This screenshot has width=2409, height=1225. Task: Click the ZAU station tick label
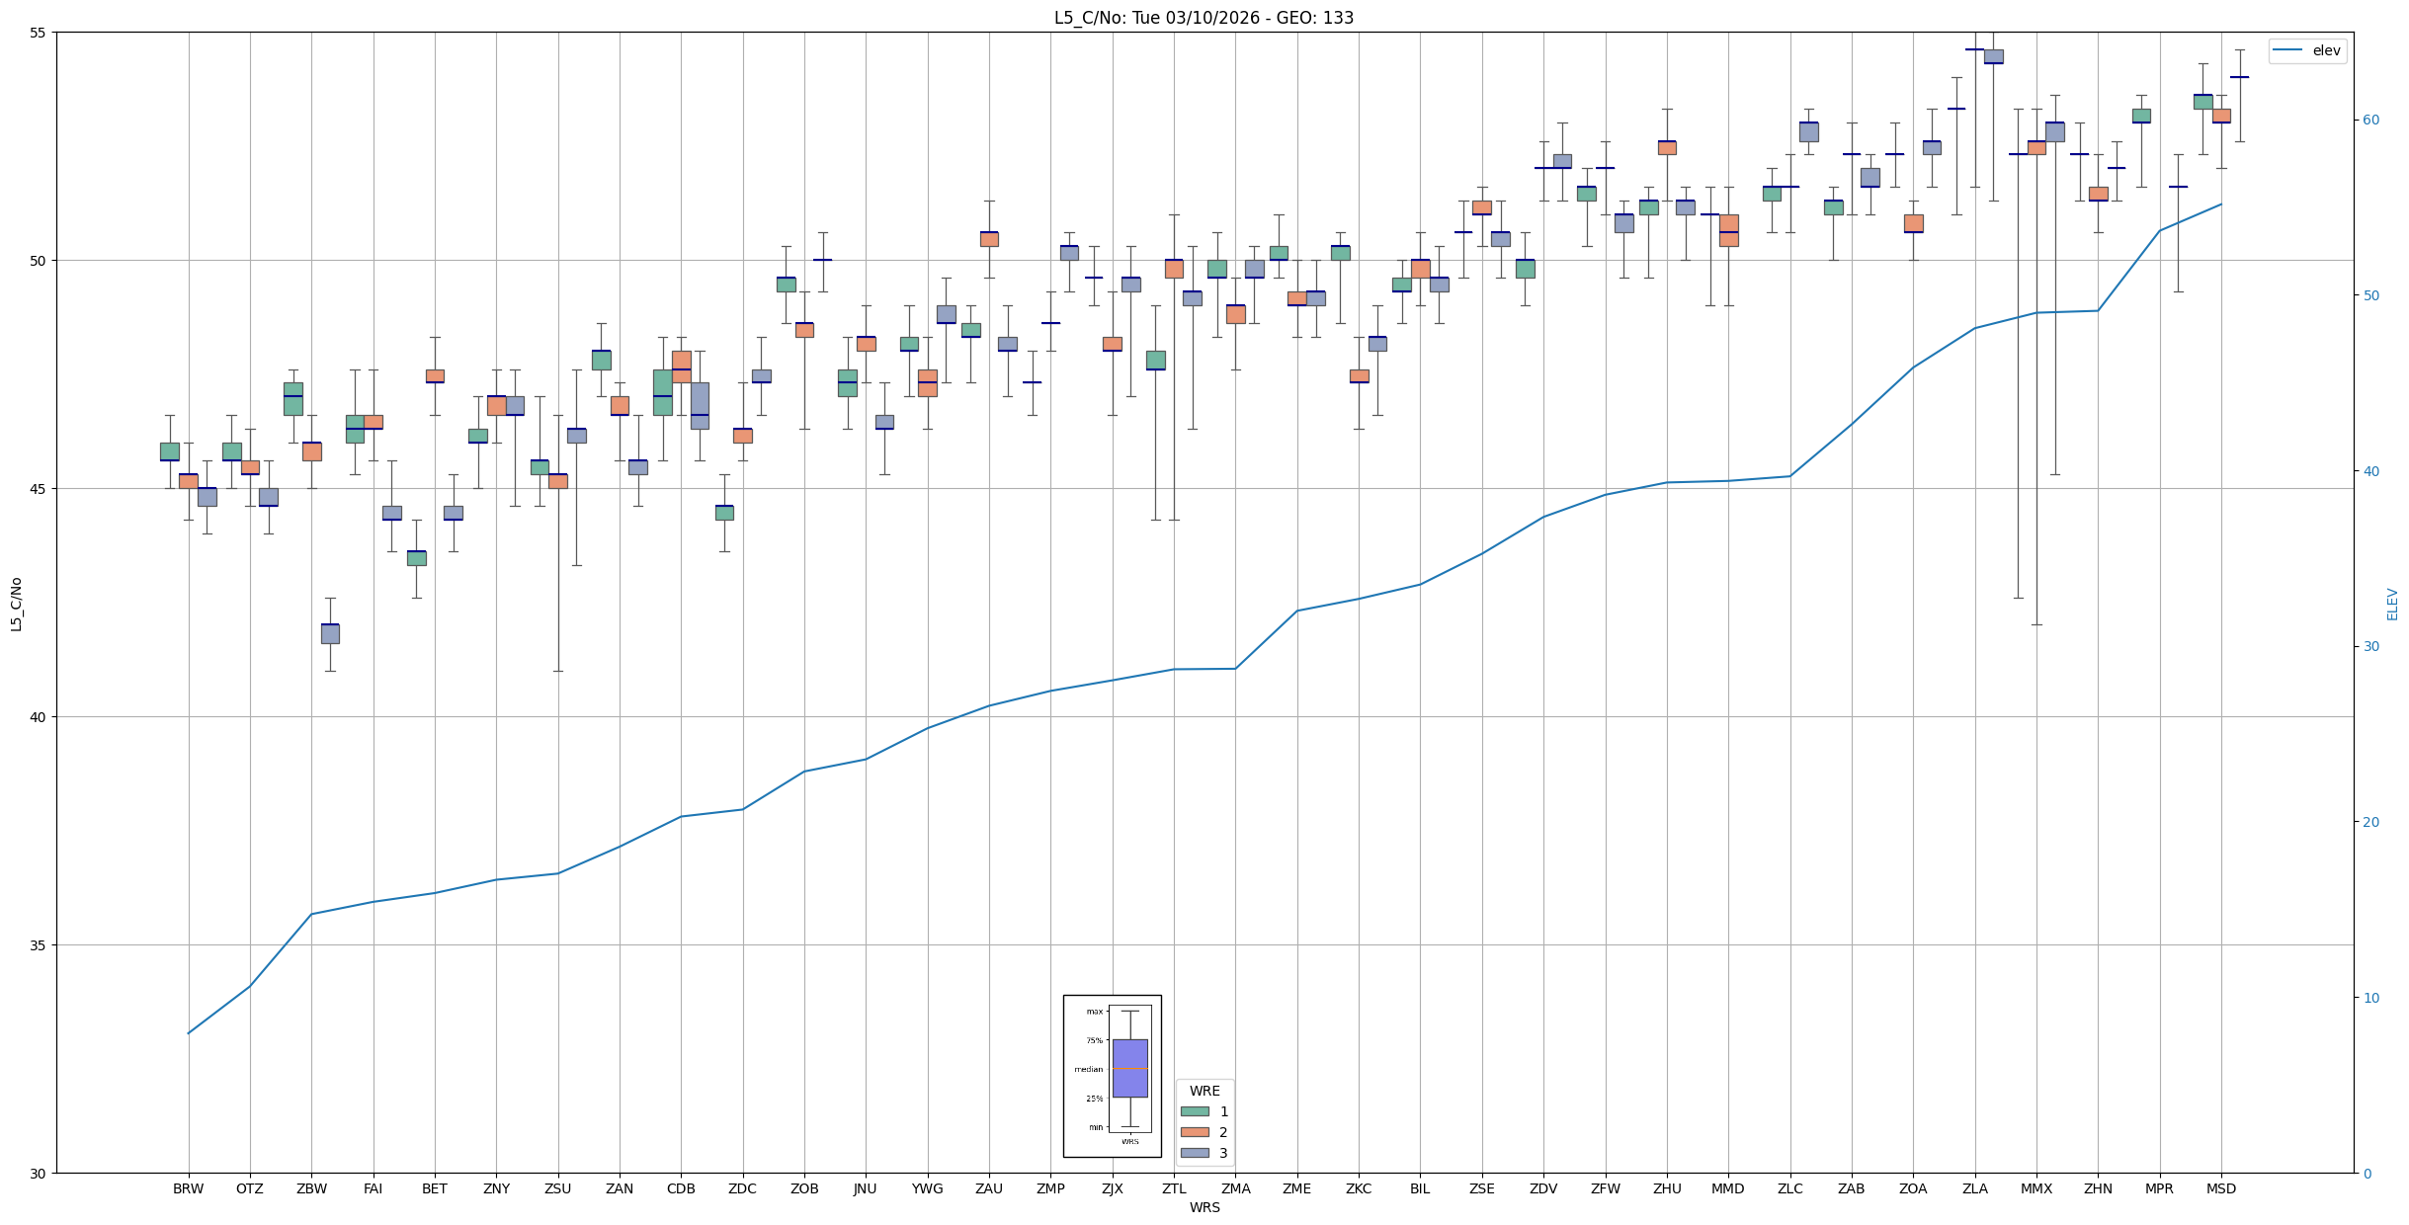coord(989,1188)
